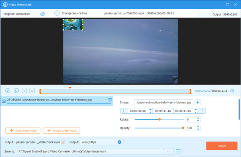The height and width of the screenshot is (157, 241).
Task: Click the Rotate slider handle
Action: coord(159,119)
